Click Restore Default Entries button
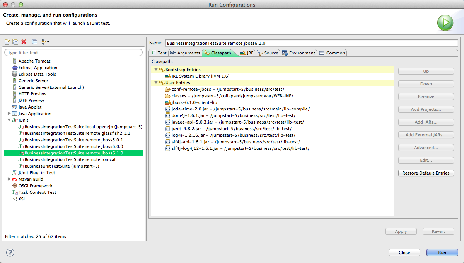464x263 pixels. (426, 173)
